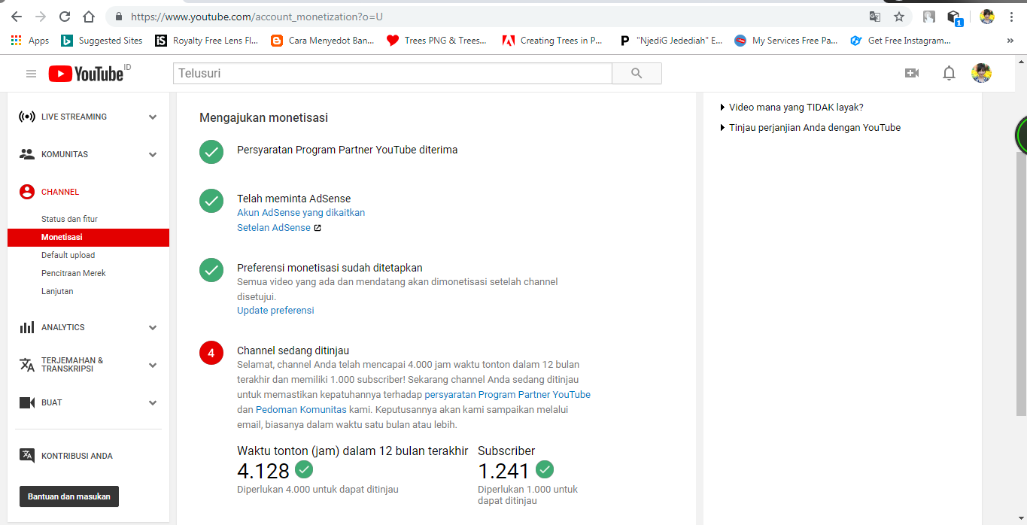Expand 'Video mana yang TIDAK layak?'

point(796,108)
